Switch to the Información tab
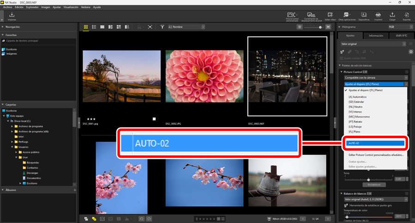This screenshot has height=223, width=415. (376, 36)
